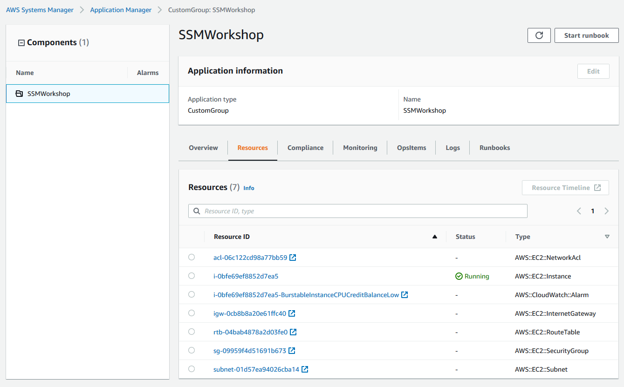
Task: Click the Resource Timeline button
Action: (566, 188)
